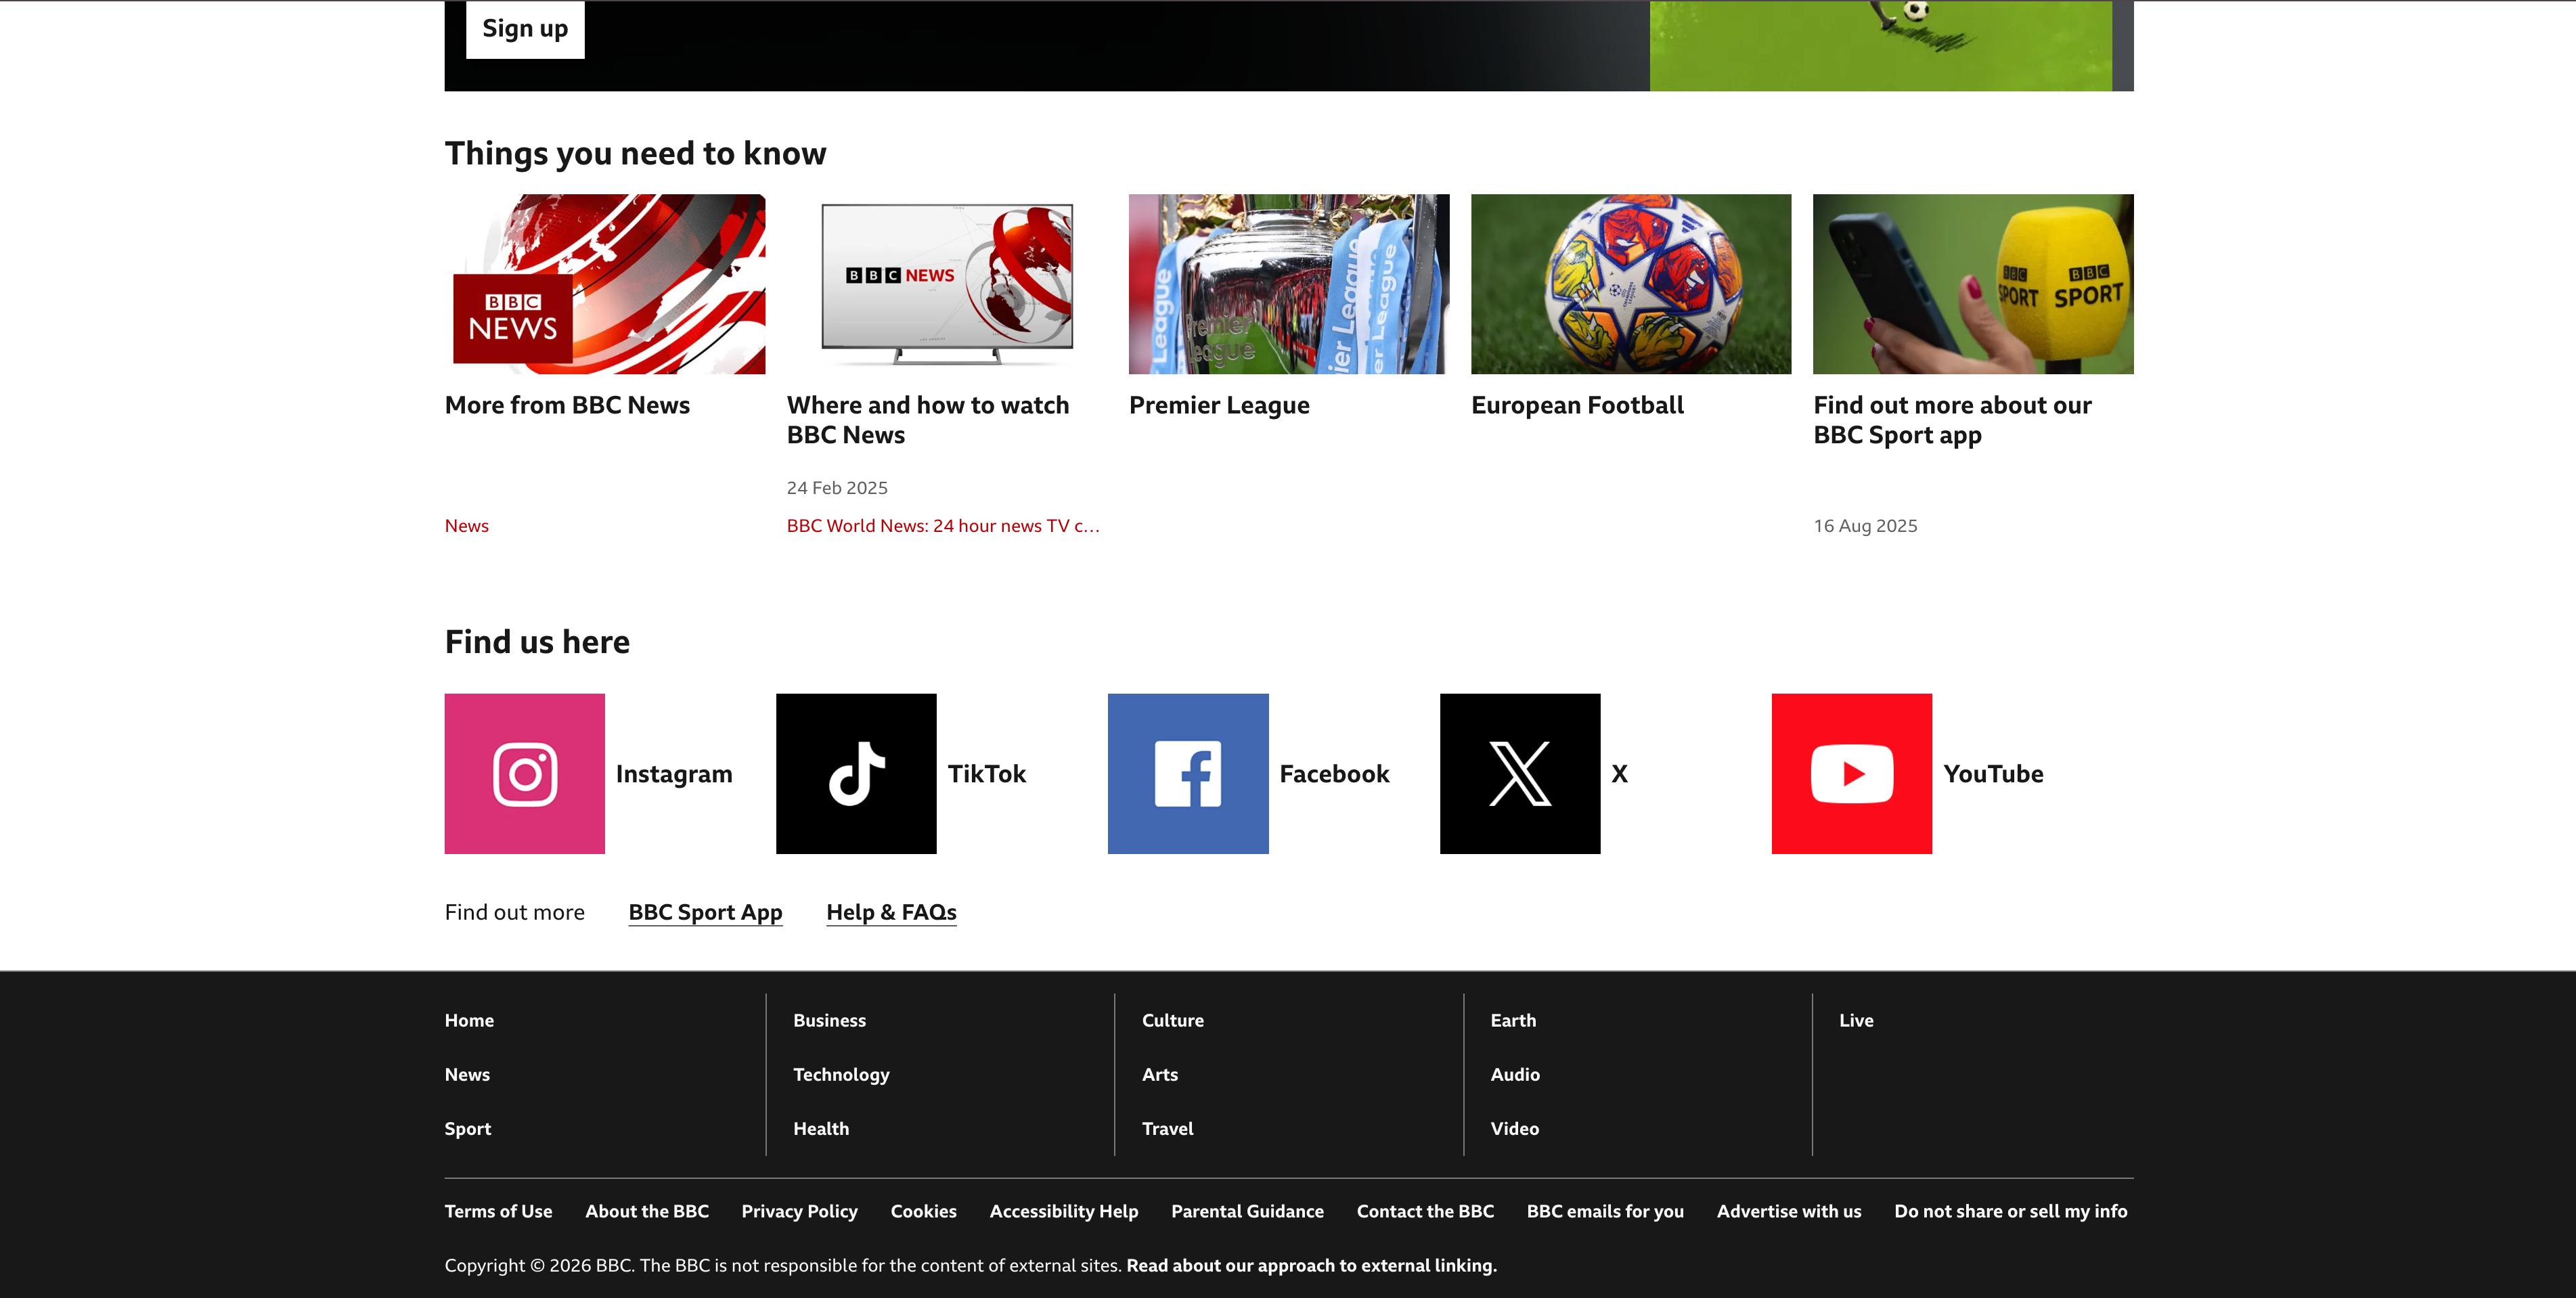Open Advertise with us link
The width and height of the screenshot is (2576, 1298).
[1789, 1211]
